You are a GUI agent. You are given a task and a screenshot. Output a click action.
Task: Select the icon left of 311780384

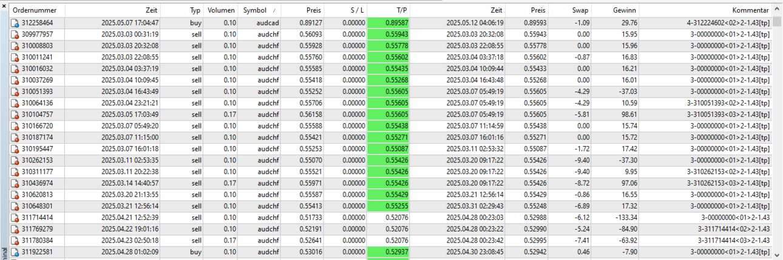click(x=15, y=241)
